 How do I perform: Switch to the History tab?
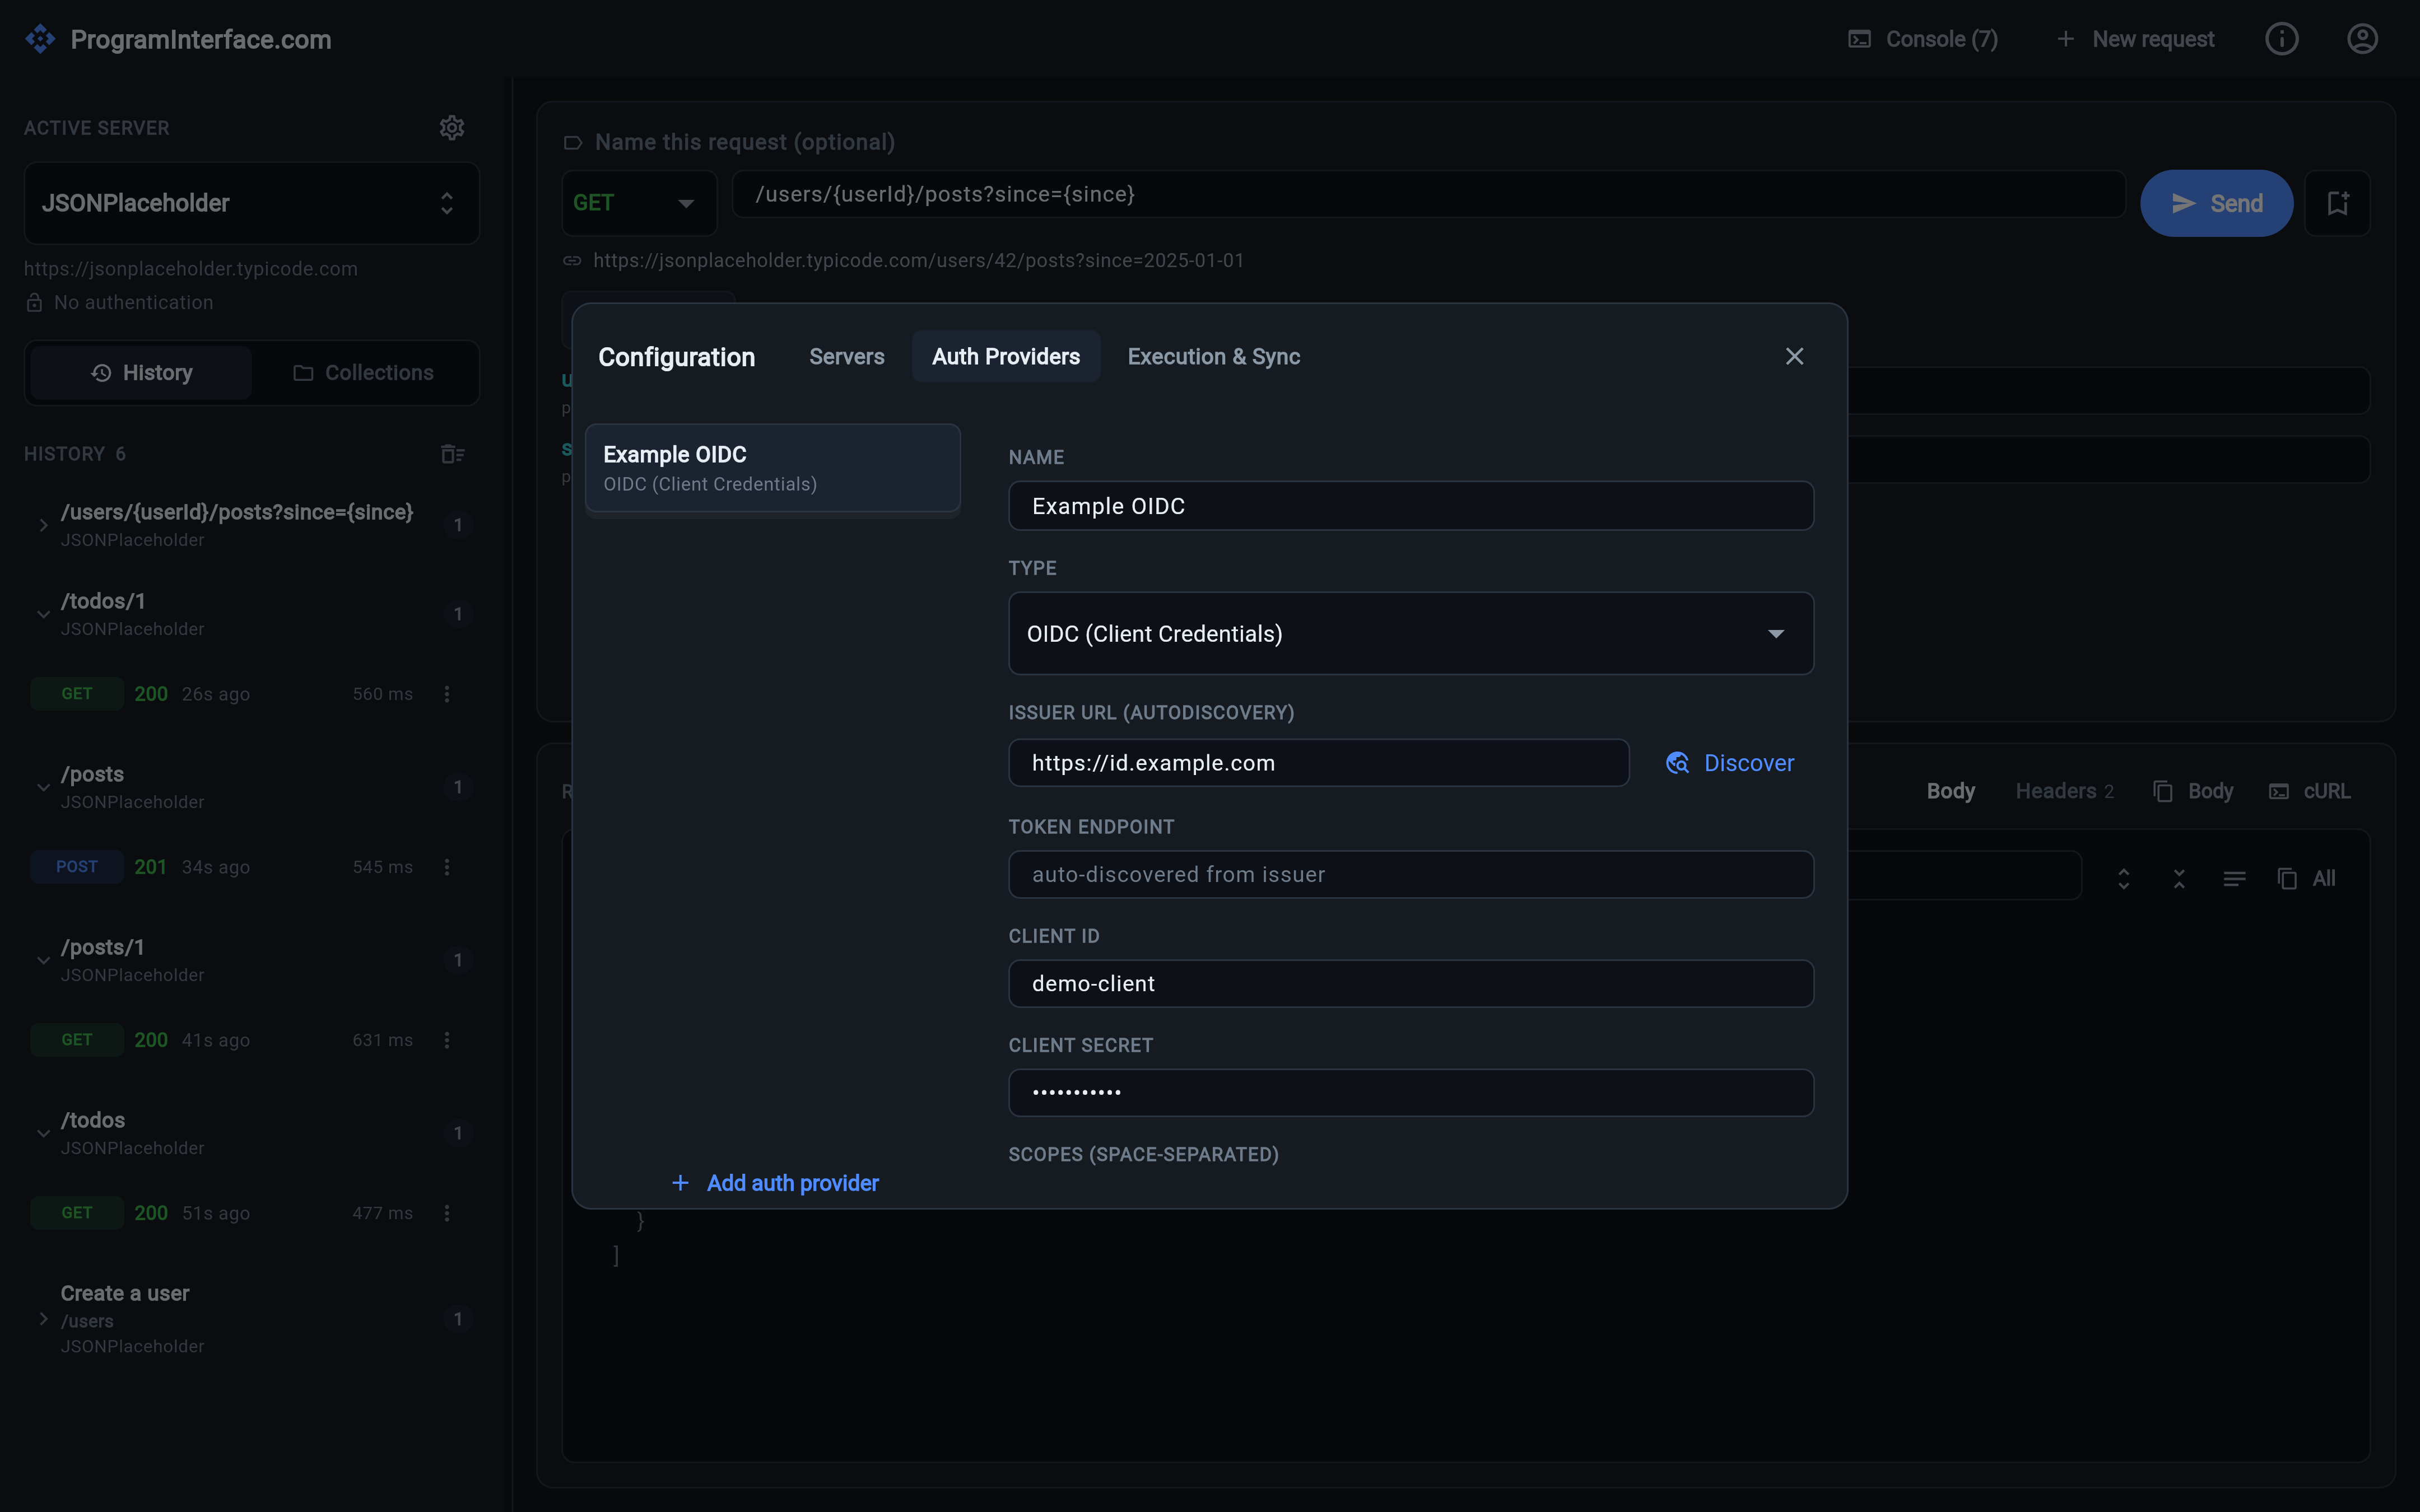click(x=142, y=373)
